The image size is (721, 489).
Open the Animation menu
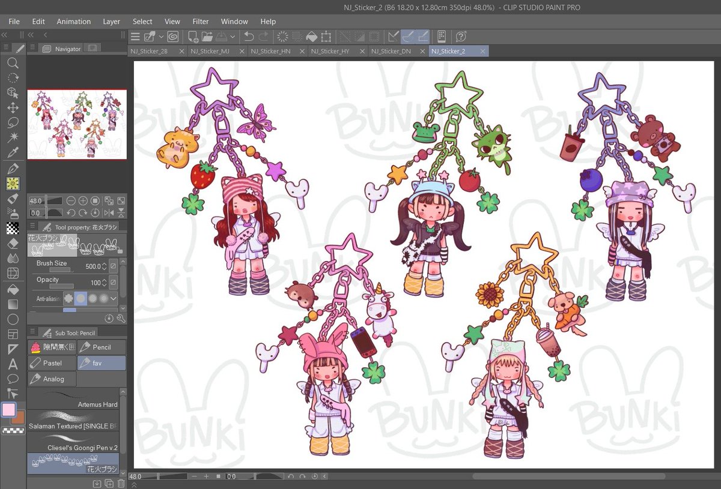[73, 21]
